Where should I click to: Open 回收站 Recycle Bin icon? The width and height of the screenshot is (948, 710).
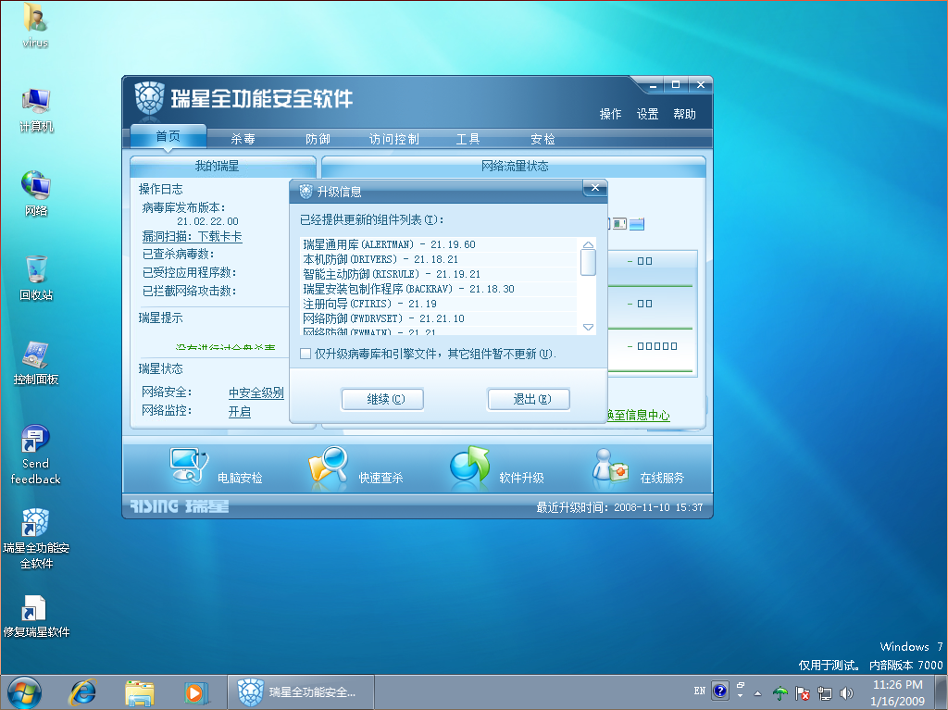(x=36, y=279)
